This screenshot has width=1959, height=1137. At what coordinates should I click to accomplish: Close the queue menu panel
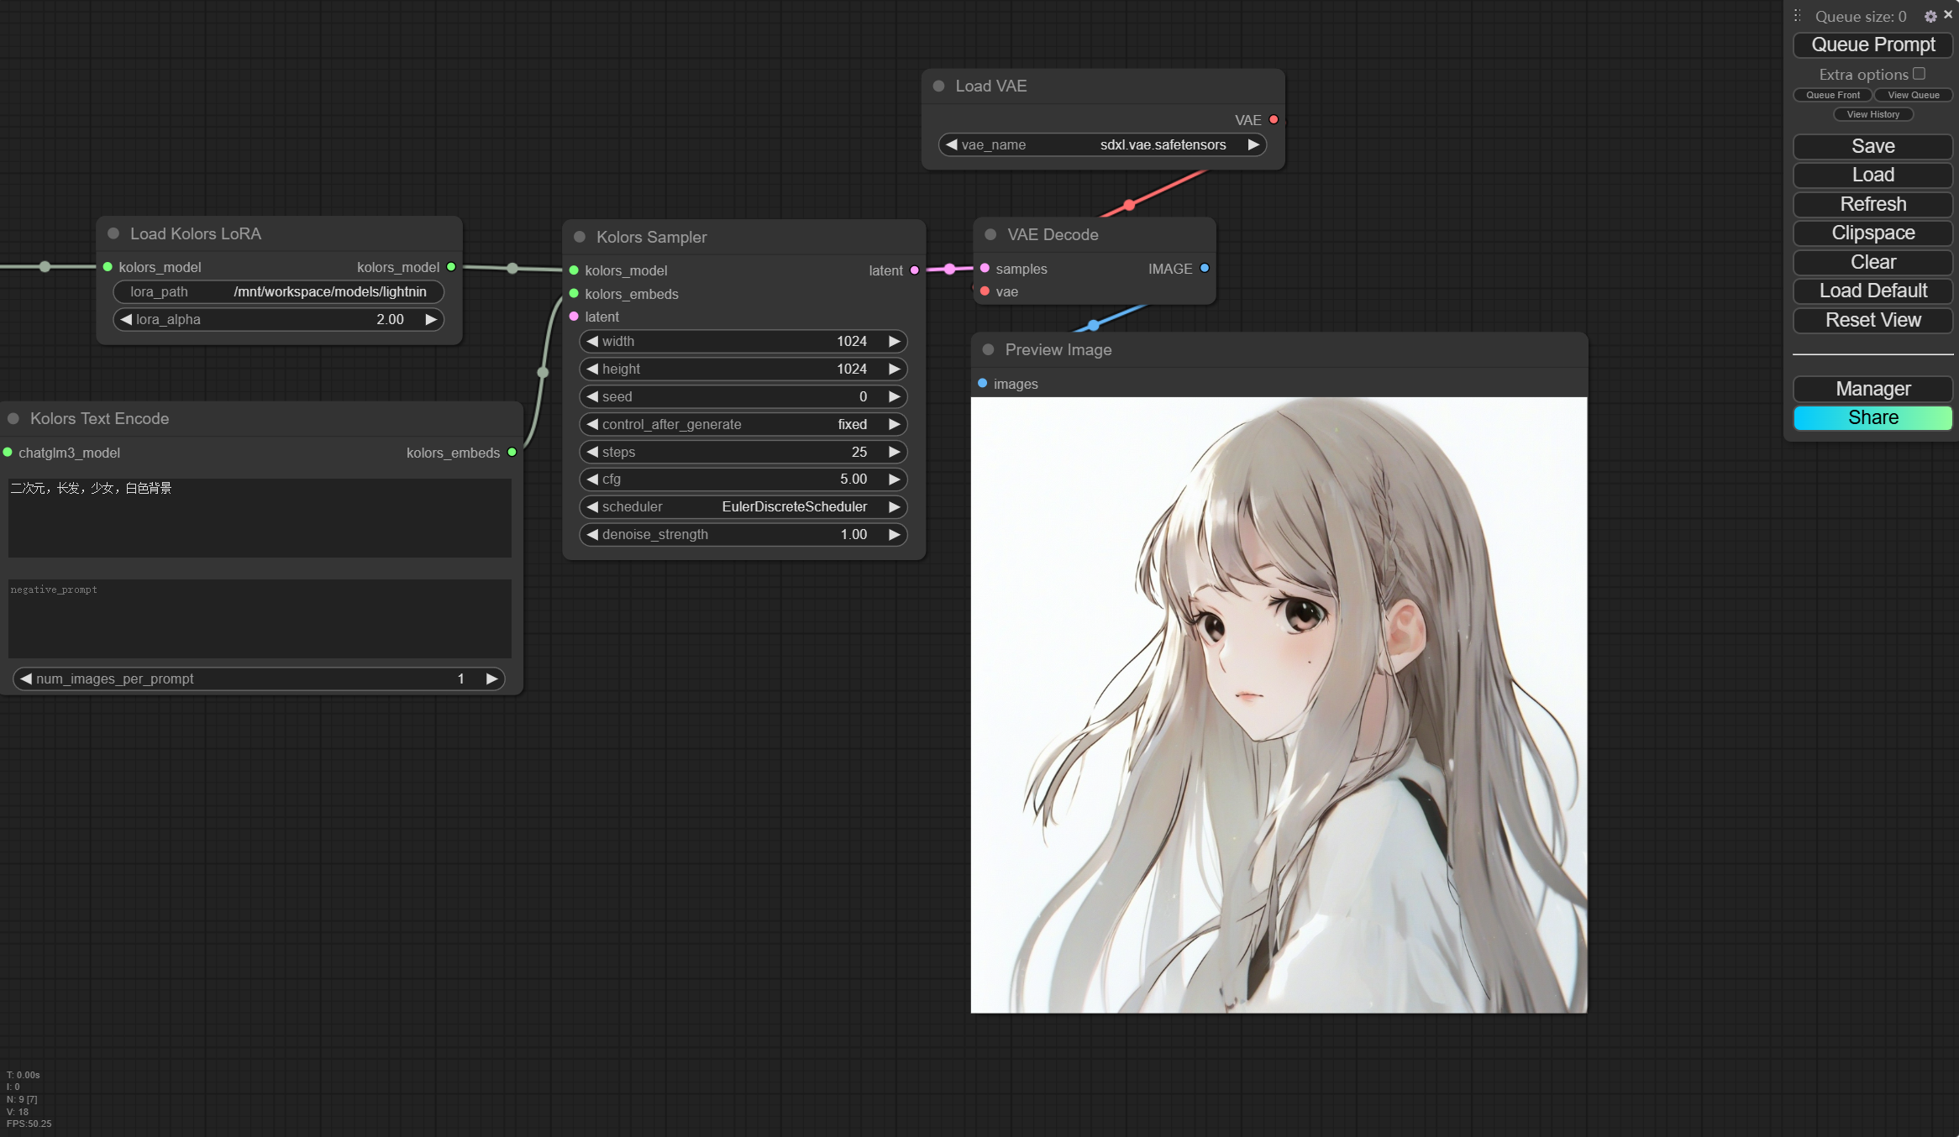tap(1948, 15)
